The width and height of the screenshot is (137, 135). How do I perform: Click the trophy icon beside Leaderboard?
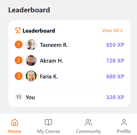18,30
